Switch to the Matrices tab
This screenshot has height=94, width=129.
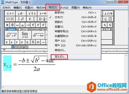click(45, 29)
